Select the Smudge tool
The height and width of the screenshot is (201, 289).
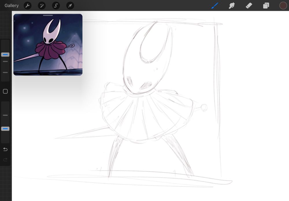[232, 5]
